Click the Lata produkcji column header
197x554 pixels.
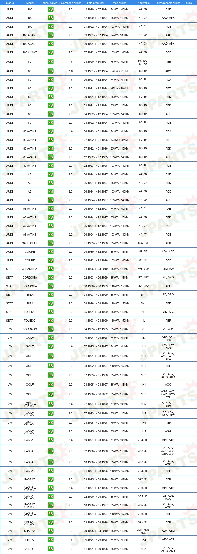[x=96, y=3]
